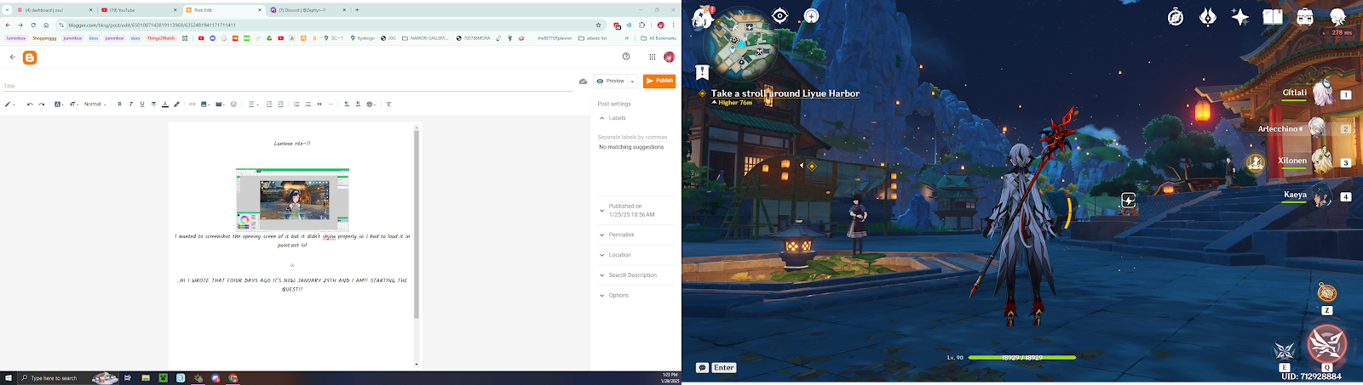The height and width of the screenshot is (385, 1363).
Task: Select Citlali in the game party list
Action: point(1317,93)
